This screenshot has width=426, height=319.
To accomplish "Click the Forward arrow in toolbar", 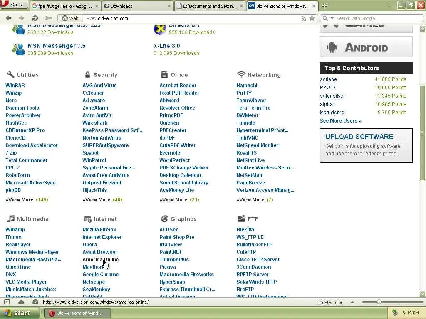I will (x=21, y=18).
